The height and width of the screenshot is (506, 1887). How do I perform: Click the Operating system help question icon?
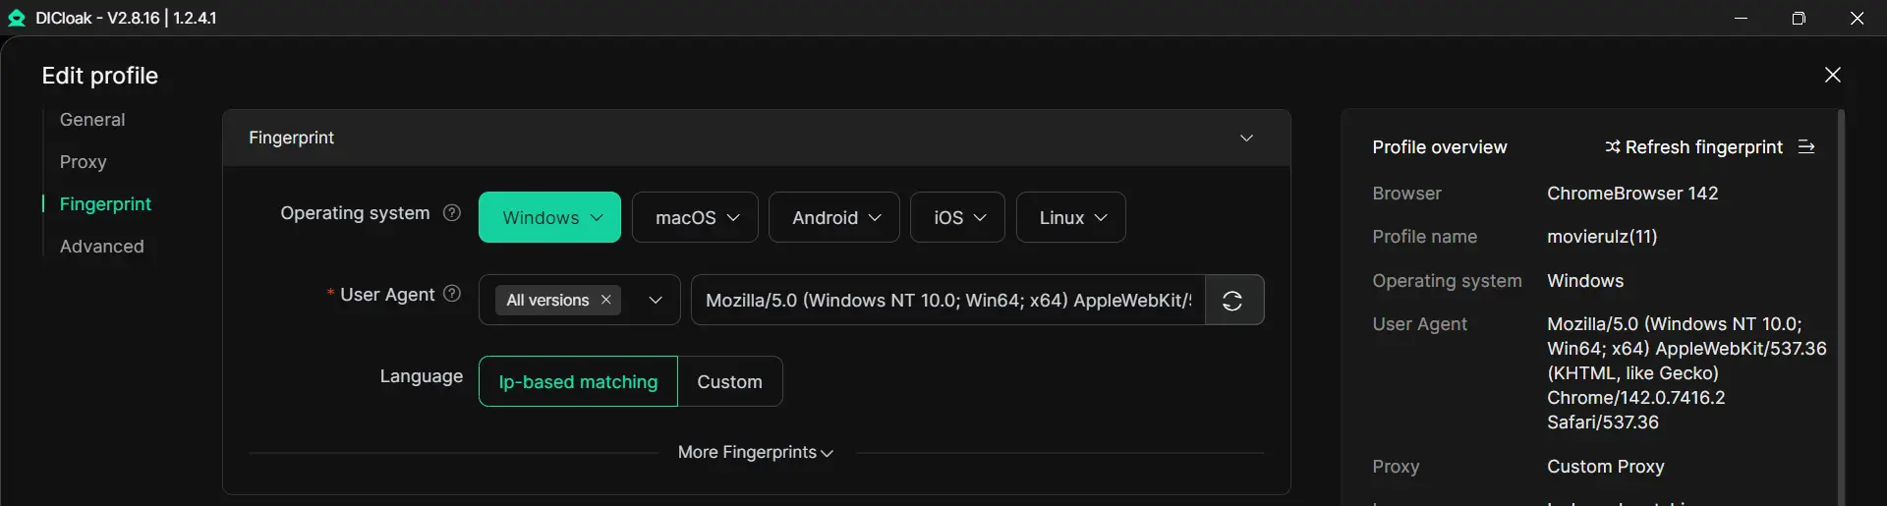point(452,213)
